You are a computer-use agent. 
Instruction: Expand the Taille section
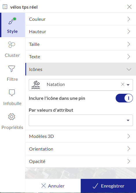coord(81,44)
